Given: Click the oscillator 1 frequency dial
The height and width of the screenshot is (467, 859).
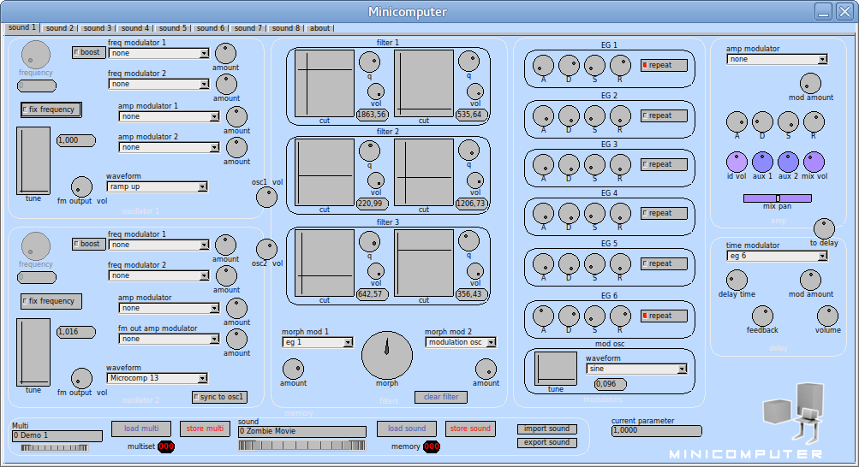Looking at the screenshot, I should pos(36,55).
